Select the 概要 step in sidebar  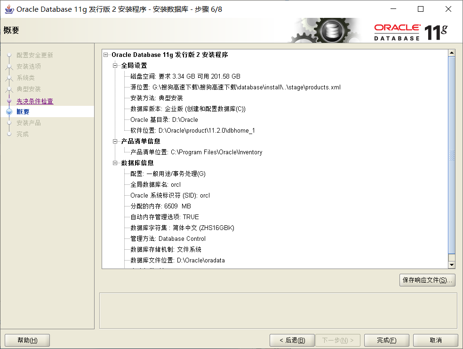[x=23, y=111]
